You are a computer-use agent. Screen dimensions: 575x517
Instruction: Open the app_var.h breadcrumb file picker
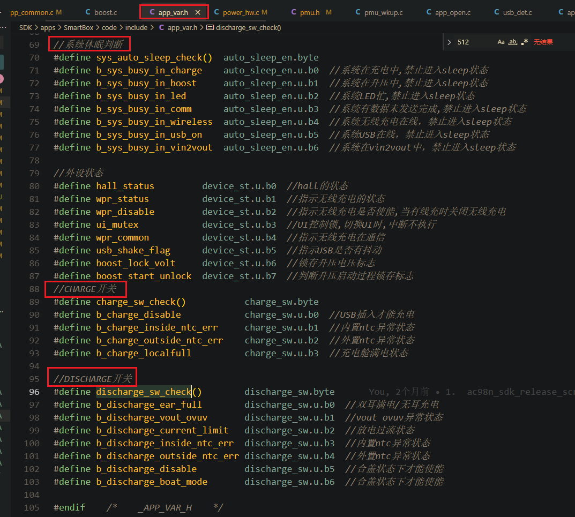coord(178,27)
